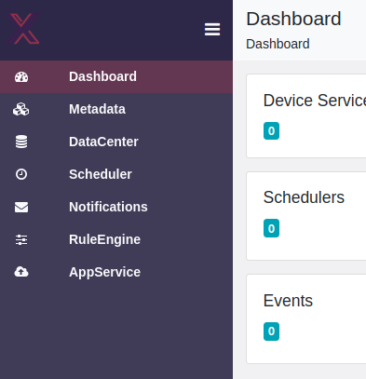The image size is (366, 379).
Task: Click the Dashboard breadcrumb below the title
Action: [278, 44]
